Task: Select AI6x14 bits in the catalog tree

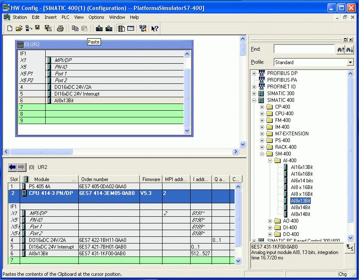Action: click(x=302, y=181)
